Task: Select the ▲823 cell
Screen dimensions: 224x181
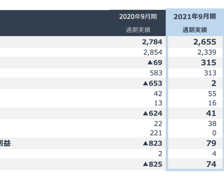Action: [152, 143]
